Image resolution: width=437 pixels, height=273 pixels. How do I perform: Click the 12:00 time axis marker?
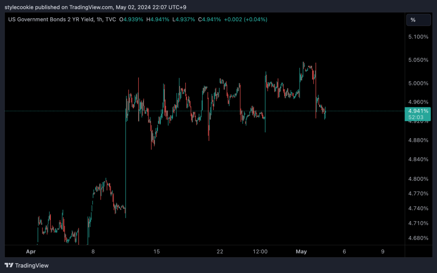click(260, 252)
